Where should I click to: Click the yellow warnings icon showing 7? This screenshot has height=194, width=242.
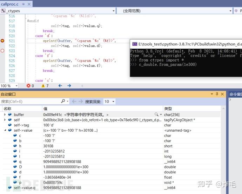coord(43,86)
